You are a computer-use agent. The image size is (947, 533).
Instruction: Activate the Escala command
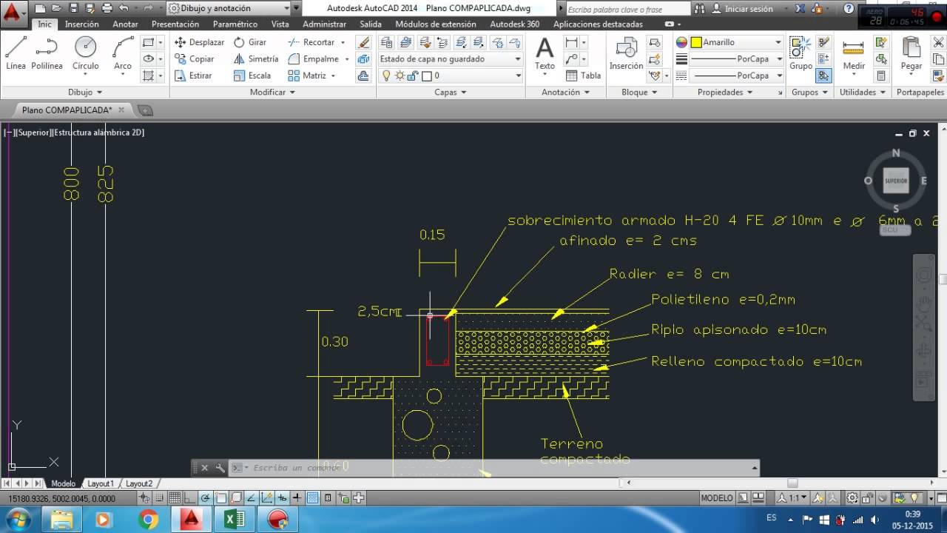[x=252, y=76]
